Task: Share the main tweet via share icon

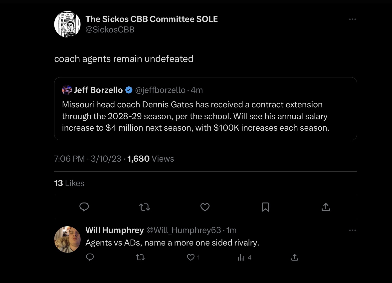Action: (326, 207)
